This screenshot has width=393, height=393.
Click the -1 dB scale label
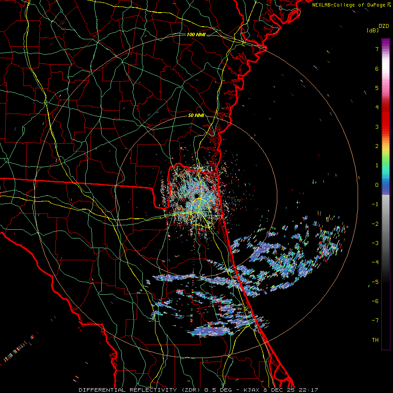tap(375, 204)
